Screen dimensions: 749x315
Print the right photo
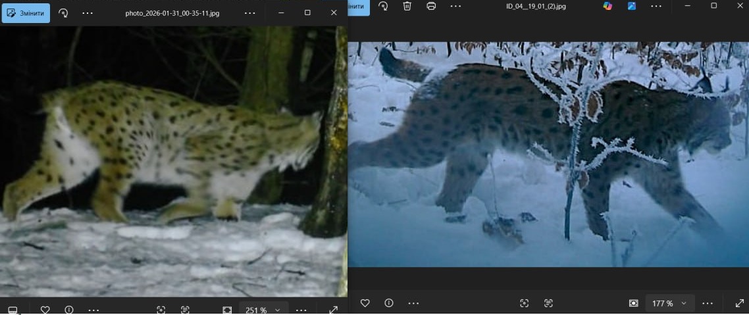[431, 6]
